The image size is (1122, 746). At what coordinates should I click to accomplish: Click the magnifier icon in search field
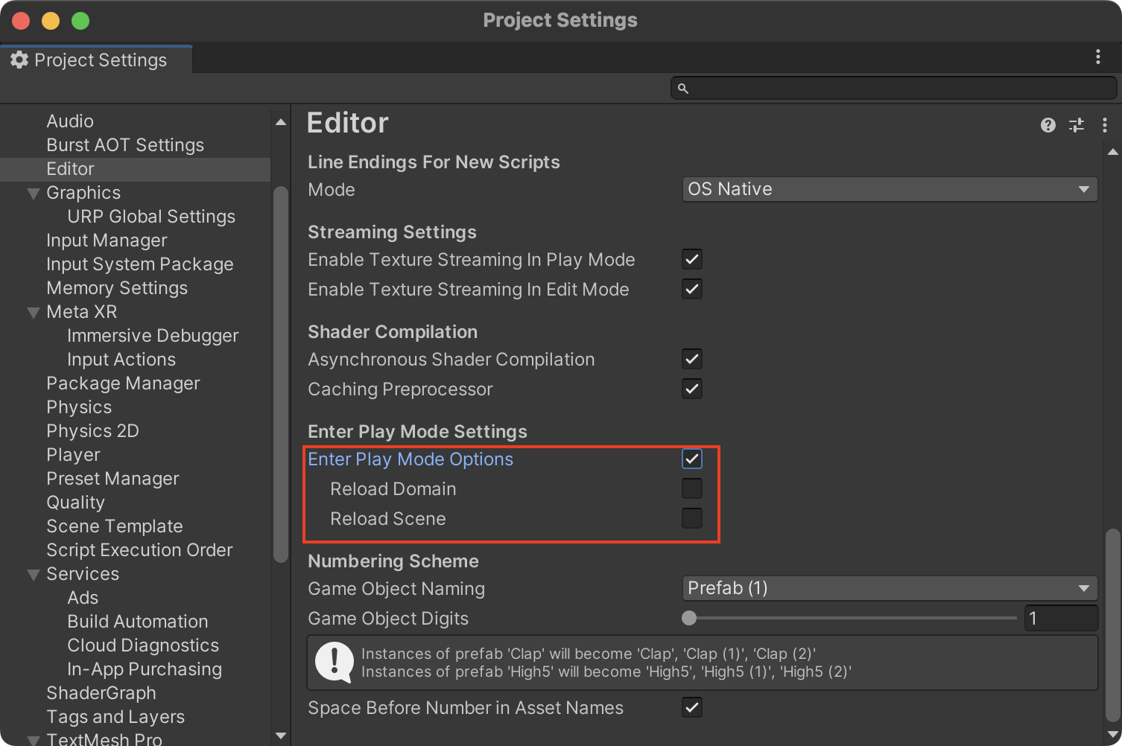pyautogui.click(x=682, y=88)
